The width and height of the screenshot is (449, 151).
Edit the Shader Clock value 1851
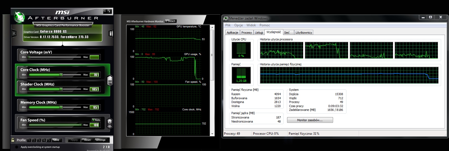(x=94, y=89)
